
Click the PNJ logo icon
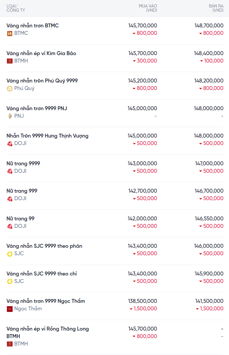pos(10,116)
